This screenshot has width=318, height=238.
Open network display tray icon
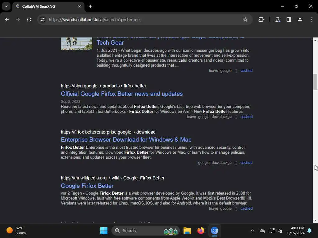click(x=272, y=231)
